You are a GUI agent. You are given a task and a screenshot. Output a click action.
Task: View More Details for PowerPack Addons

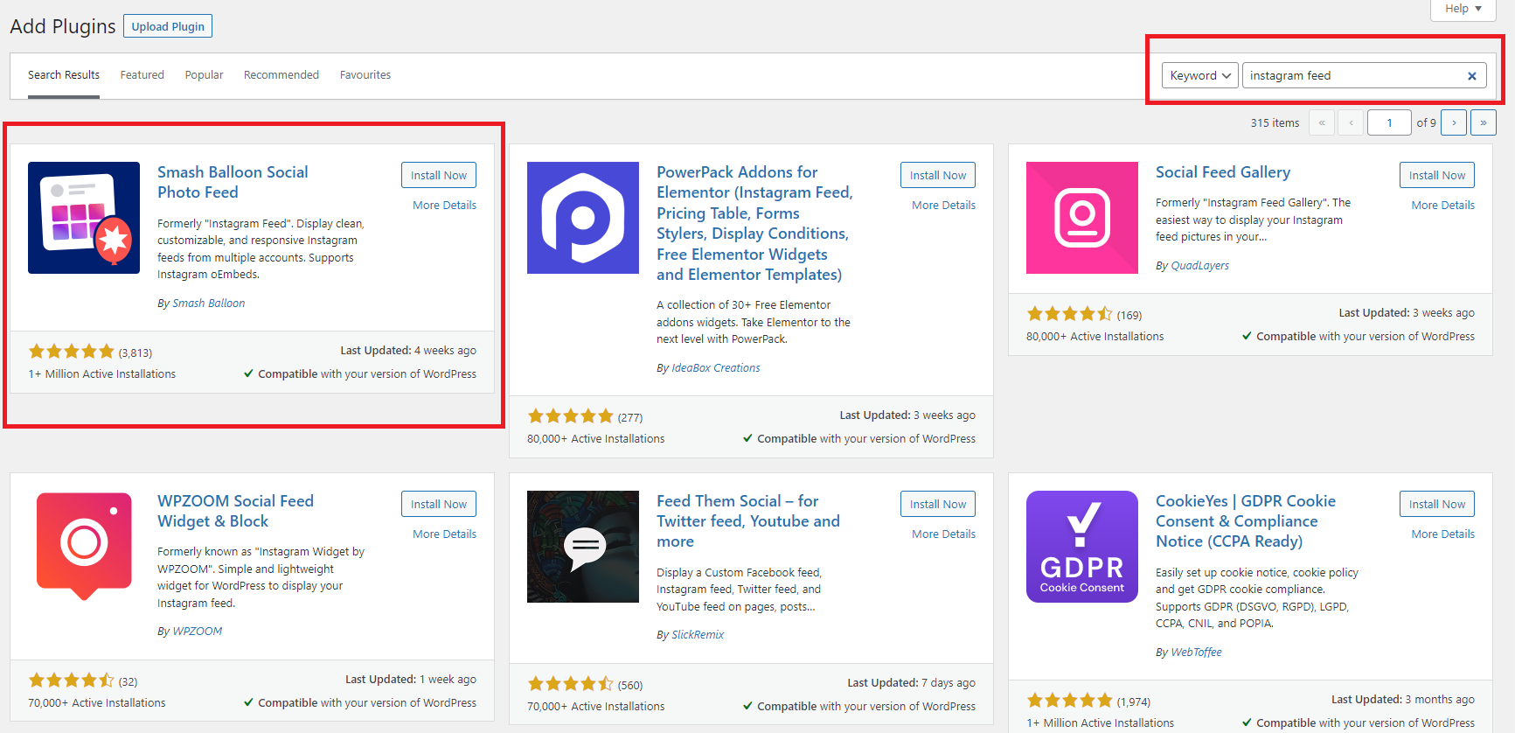(944, 205)
